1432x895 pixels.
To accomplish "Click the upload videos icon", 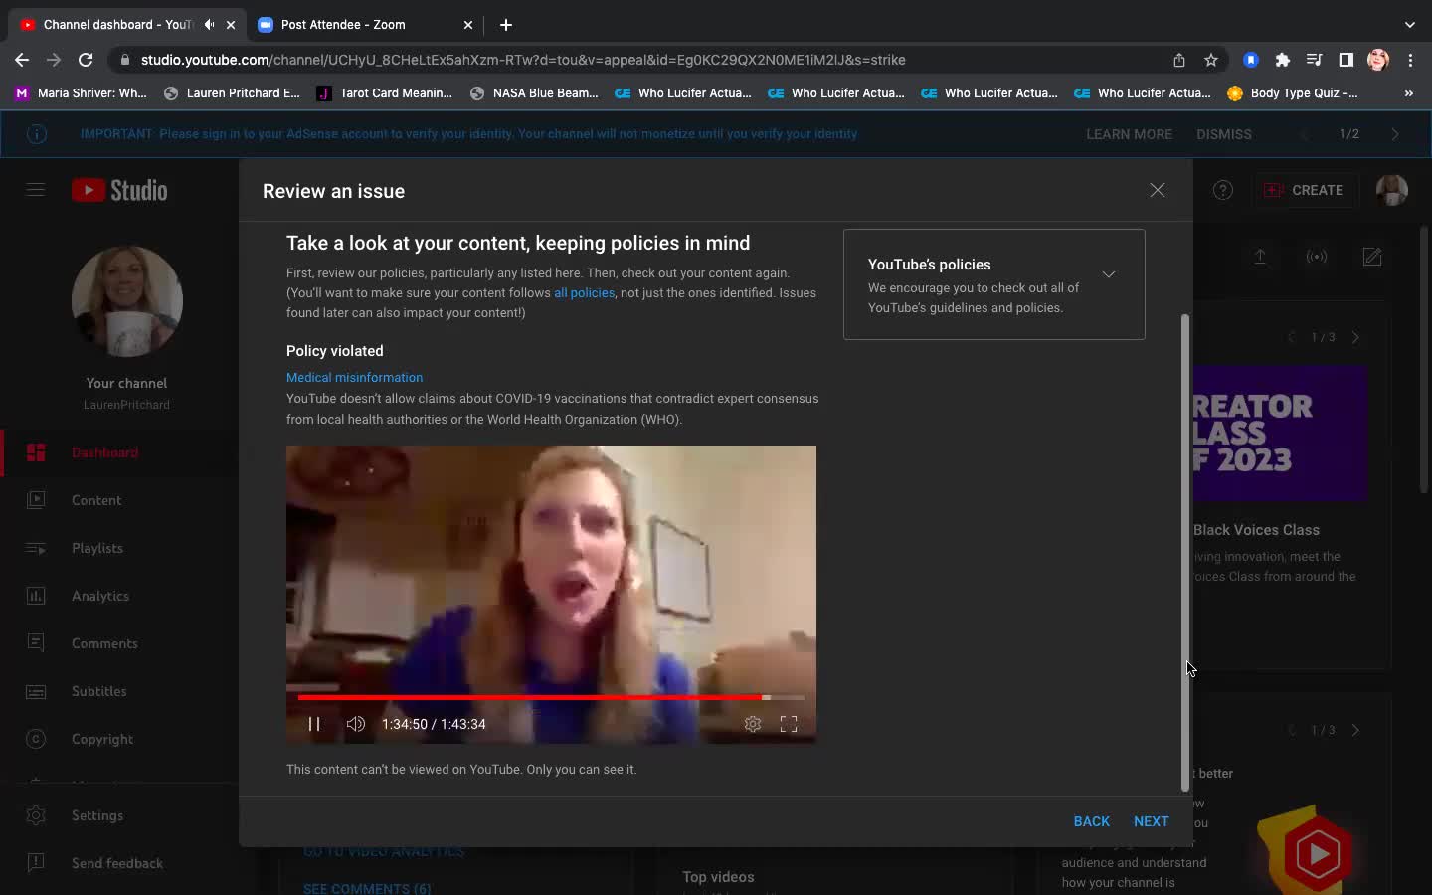I will [x=1260, y=257].
